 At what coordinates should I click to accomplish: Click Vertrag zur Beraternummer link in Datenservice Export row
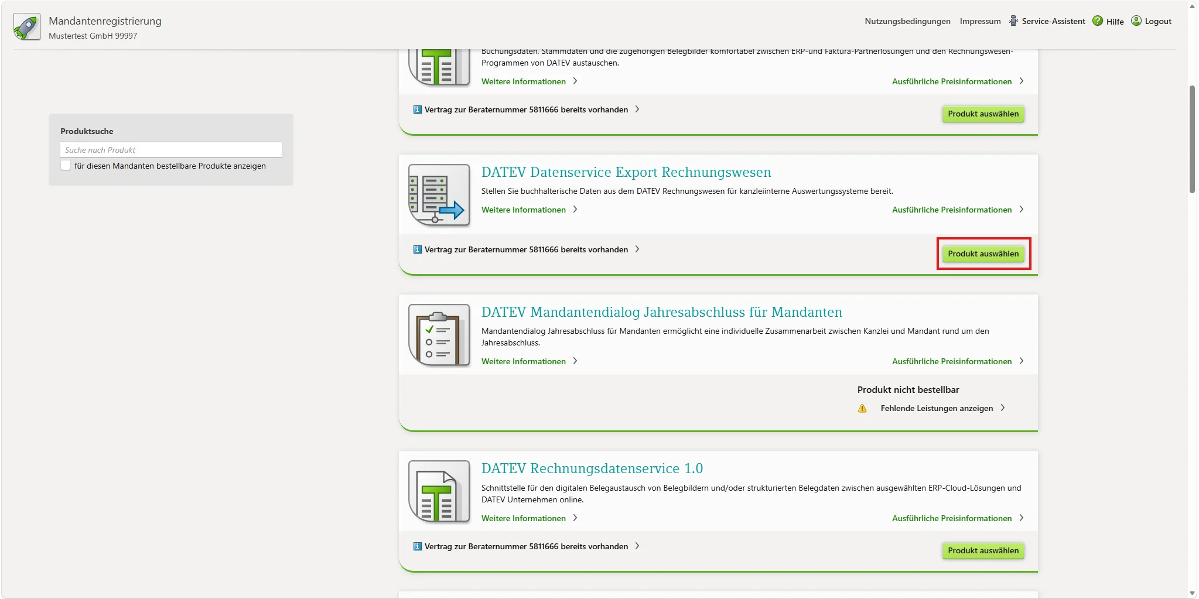coord(526,249)
